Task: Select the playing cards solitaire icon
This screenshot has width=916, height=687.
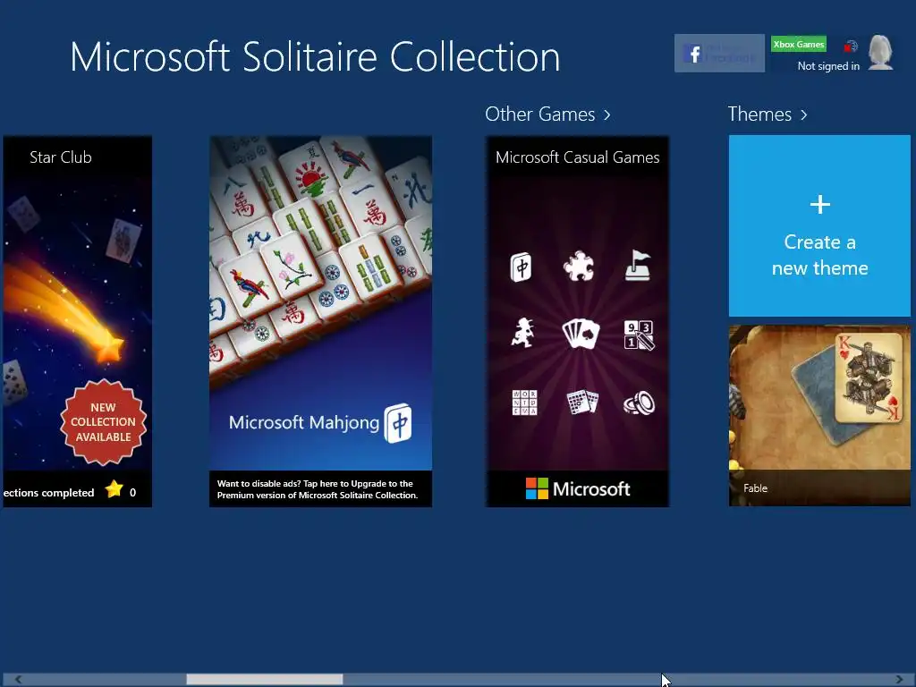Action: (581, 335)
